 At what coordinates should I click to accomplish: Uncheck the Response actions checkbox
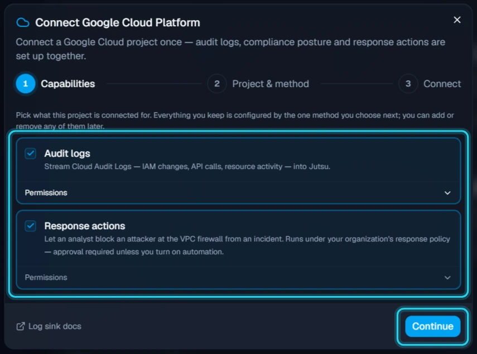tap(31, 226)
